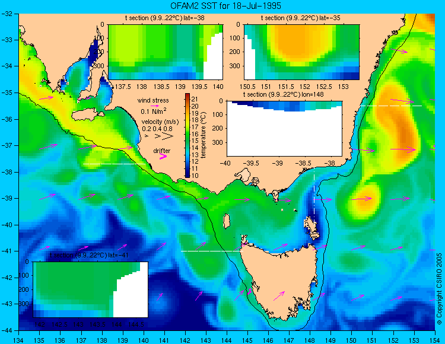This screenshot has width=445, height=344.
Task: Click the magenta drifter symbol in the legend
Action: tap(163, 156)
